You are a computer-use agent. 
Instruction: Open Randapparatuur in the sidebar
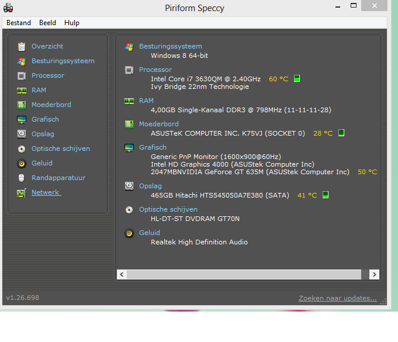(x=58, y=178)
